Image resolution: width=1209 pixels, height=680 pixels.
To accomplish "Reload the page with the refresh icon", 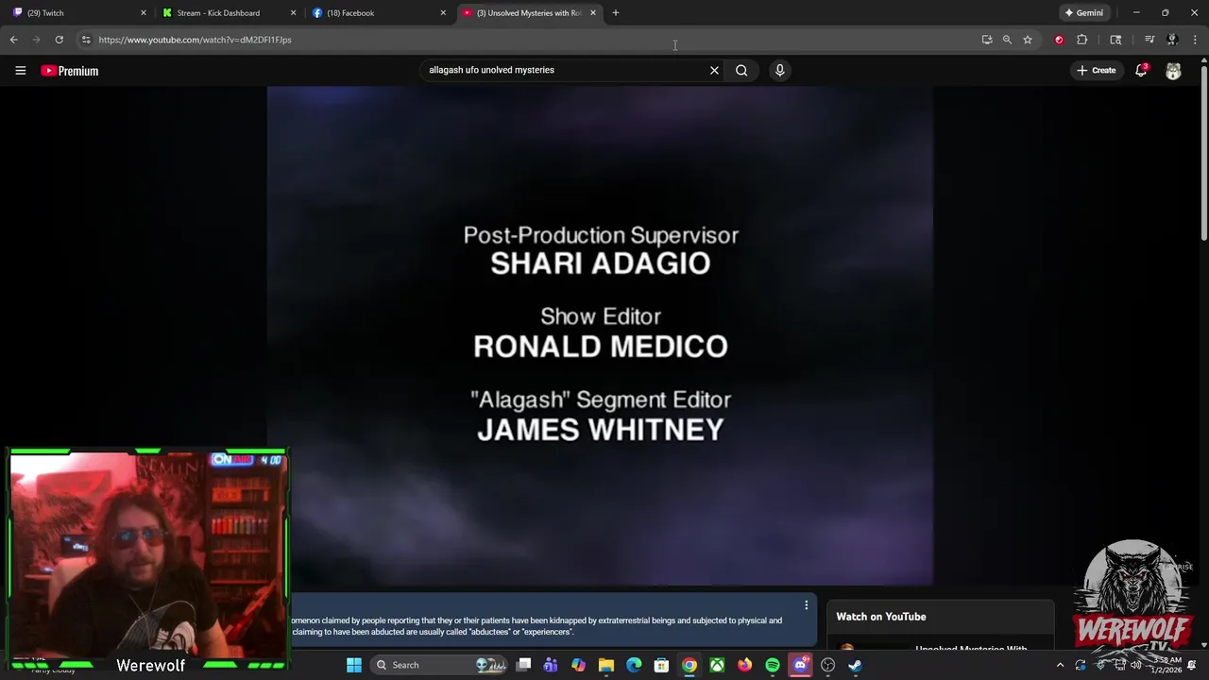I will pos(59,40).
